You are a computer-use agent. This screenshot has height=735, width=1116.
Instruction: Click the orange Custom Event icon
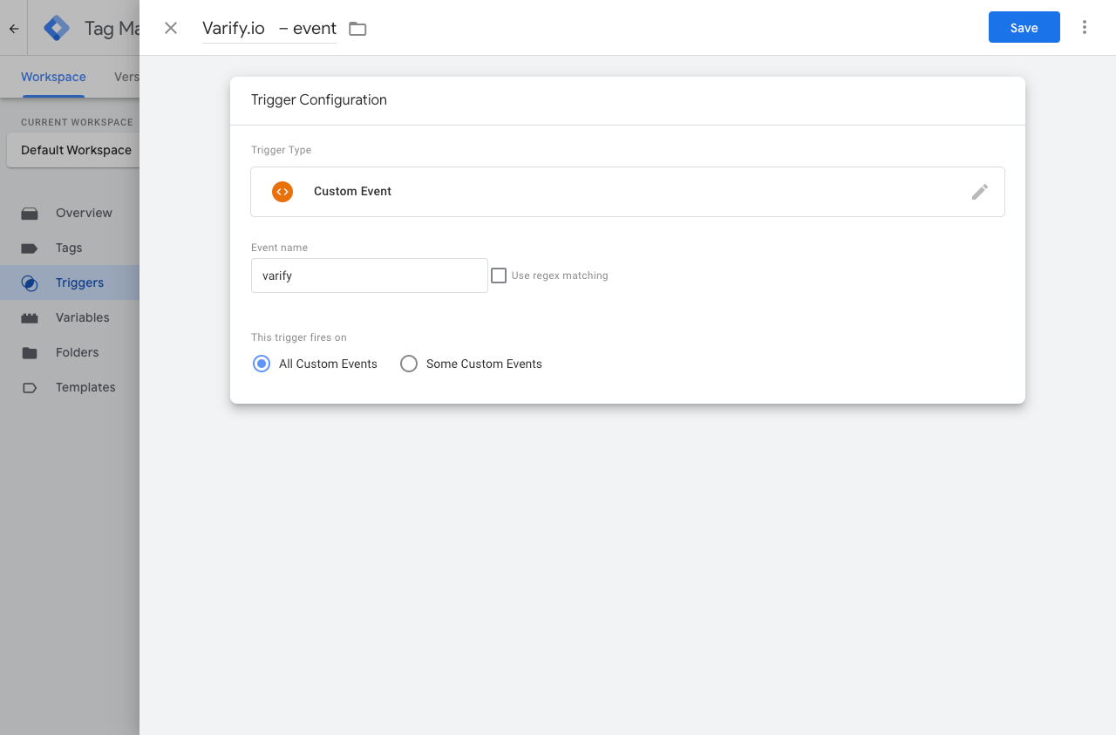[282, 192]
